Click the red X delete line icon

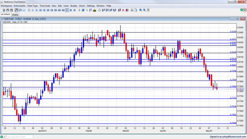click(123, 10)
